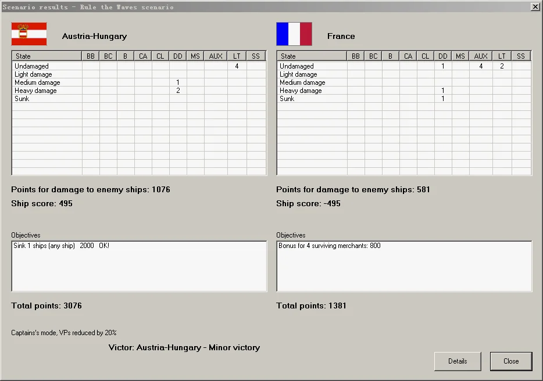Click Austria-Hungary 'Total points: 3076' text
This screenshot has width=543, height=381.
tap(47, 305)
